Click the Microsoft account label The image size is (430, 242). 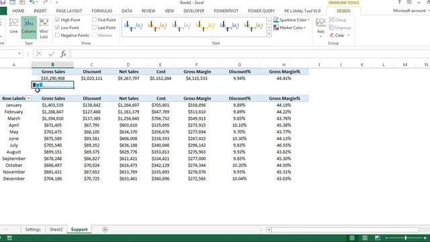pyautogui.click(x=409, y=11)
